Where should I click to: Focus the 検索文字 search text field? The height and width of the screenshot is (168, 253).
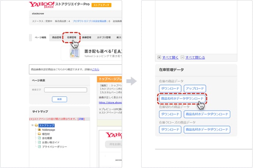pyautogui.click(x=65, y=90)
